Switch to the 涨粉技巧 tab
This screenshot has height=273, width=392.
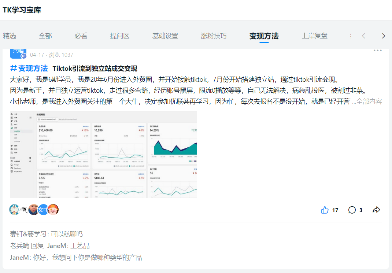(x=214, y=36)
